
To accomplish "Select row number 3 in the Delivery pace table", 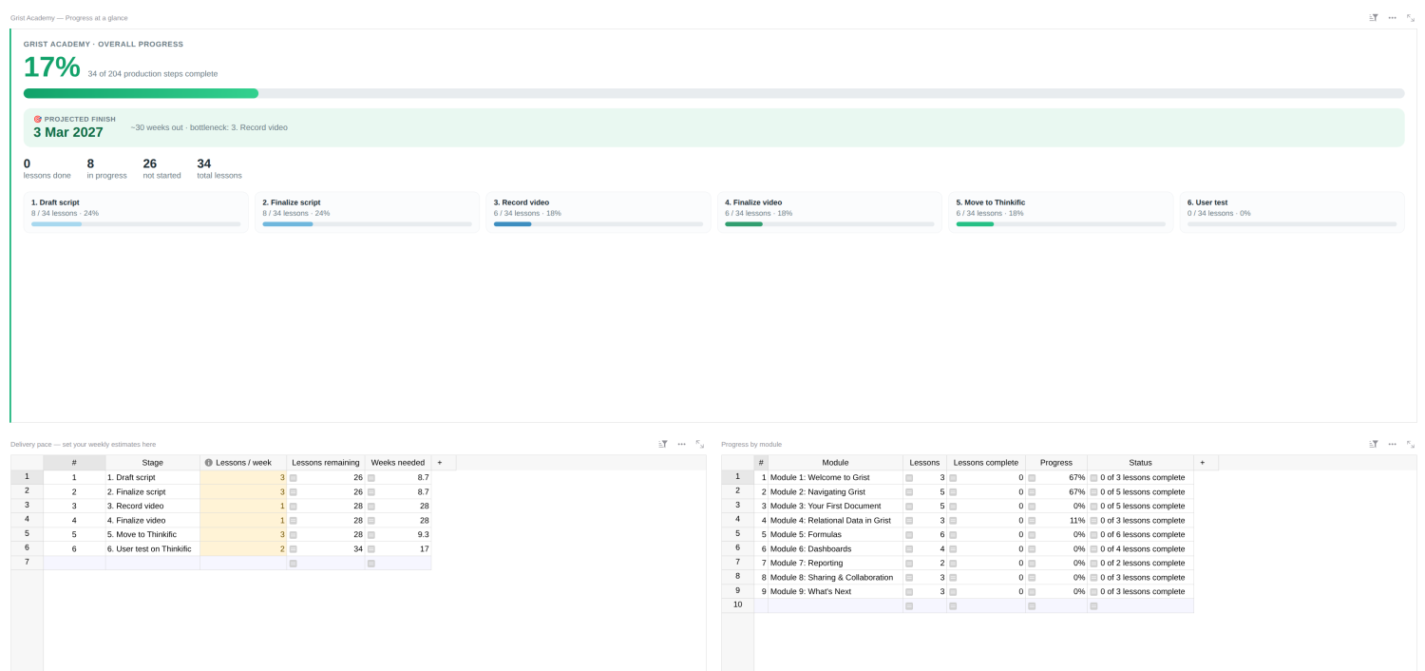I will (27, 506).
